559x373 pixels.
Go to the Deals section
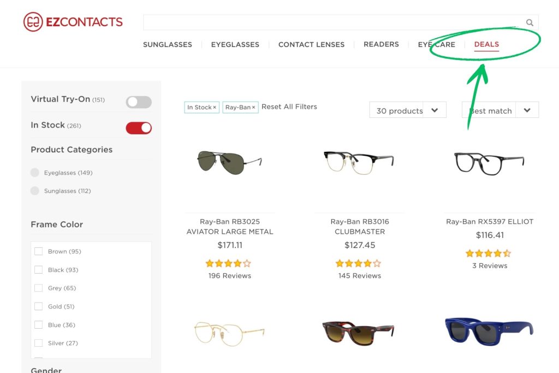(486, 44)
